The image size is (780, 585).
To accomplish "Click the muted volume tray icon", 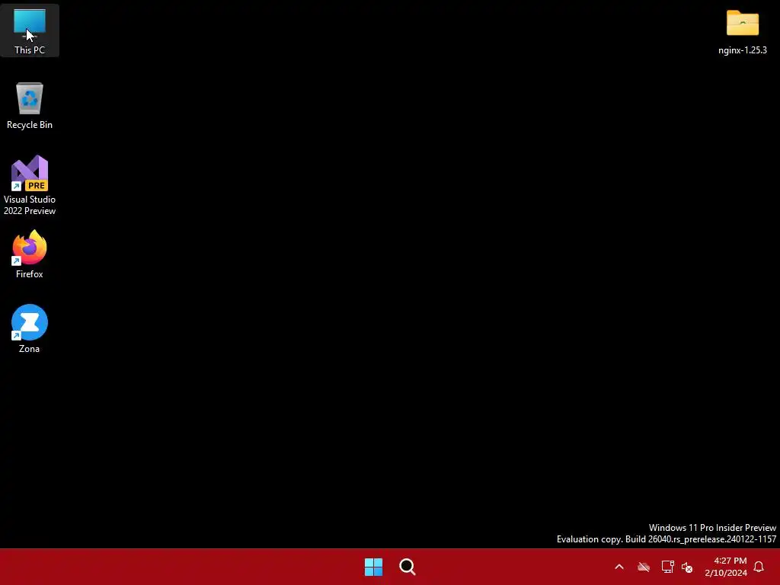I will coord(687,567).
